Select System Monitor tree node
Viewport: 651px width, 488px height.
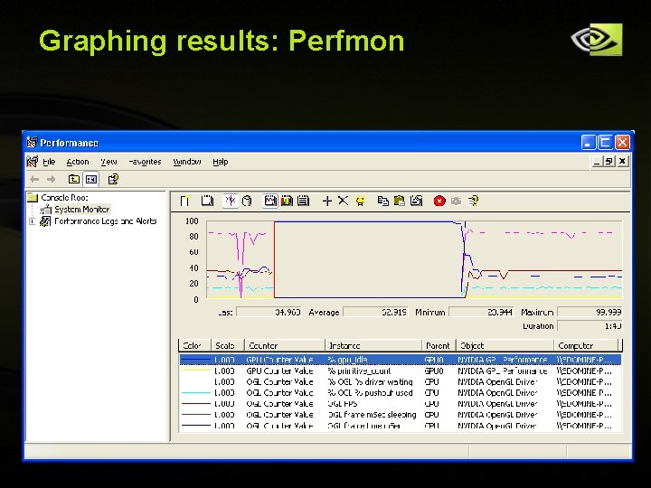point(82,209)
